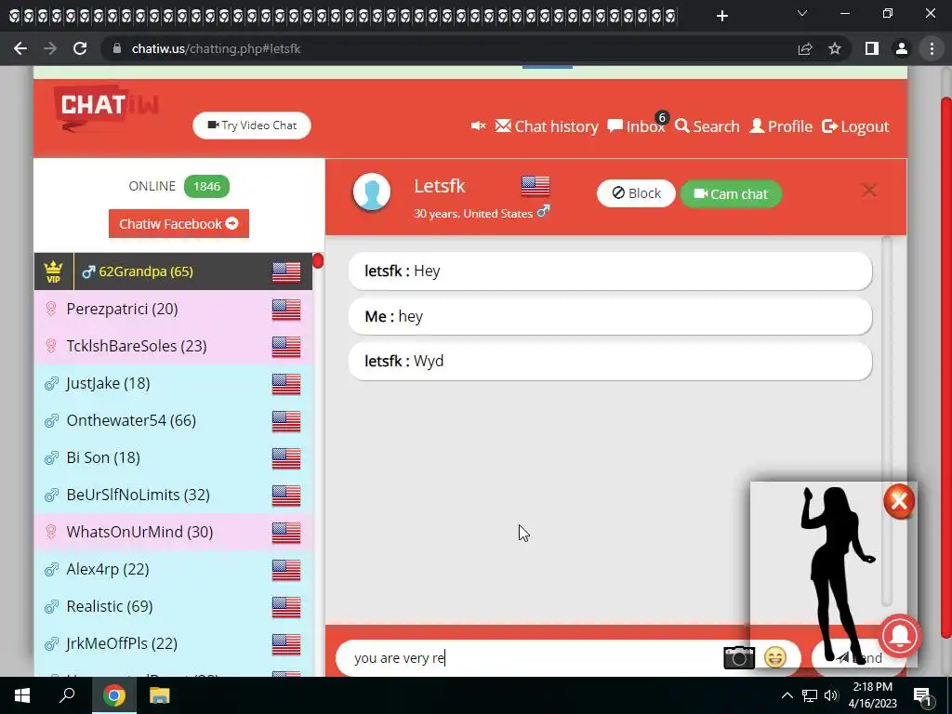Click the female icon beside Perezpatrici

tap(52, 309)
